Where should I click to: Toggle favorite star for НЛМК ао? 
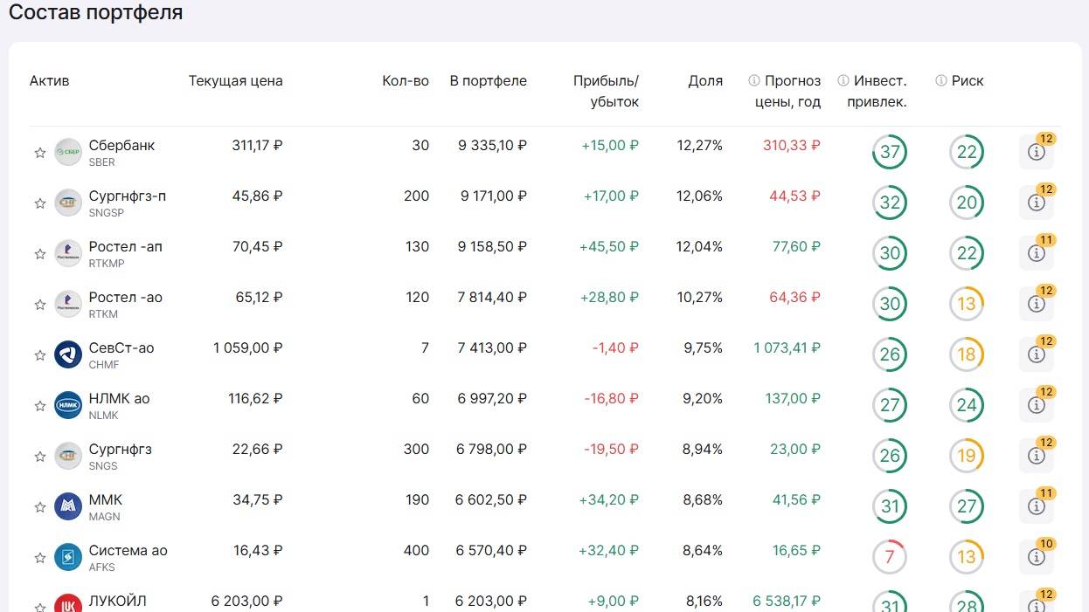39,406
